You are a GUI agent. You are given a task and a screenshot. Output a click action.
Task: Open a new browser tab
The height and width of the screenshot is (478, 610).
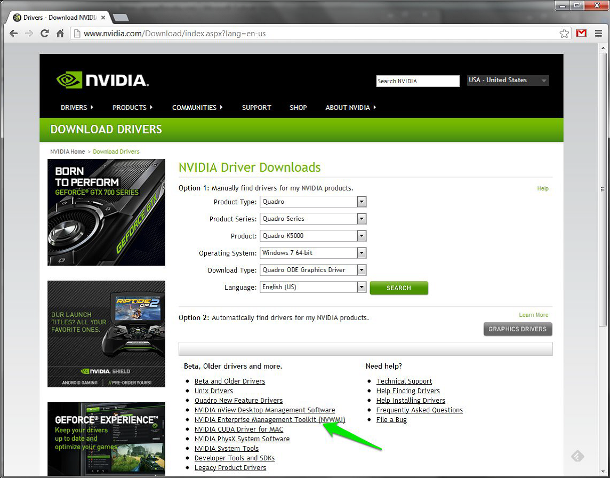(x=121, y=18)
